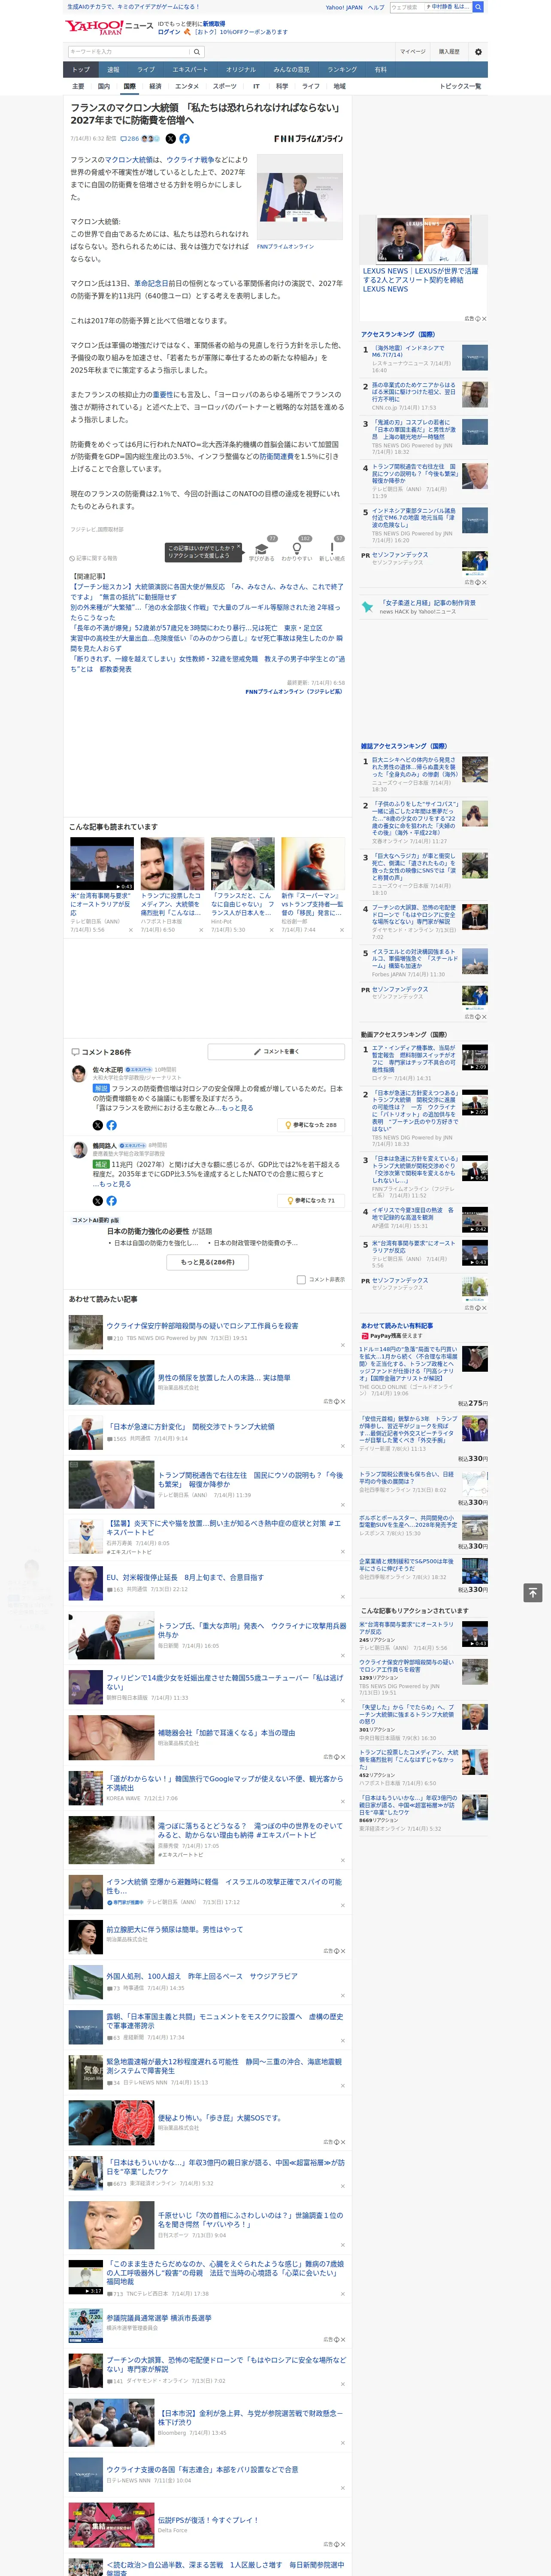
Task: Open related article 「長年の不満が爆発」
Action: (x=198, y=628)
